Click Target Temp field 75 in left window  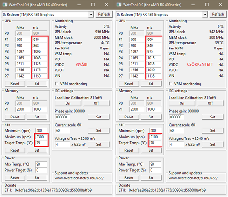pyautogui.click(x=41, y=143)
